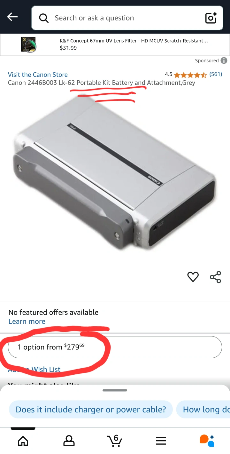Click Visit the Canon Store link
The height and width of the screenshot is (454, 230).
pos(38,75)
